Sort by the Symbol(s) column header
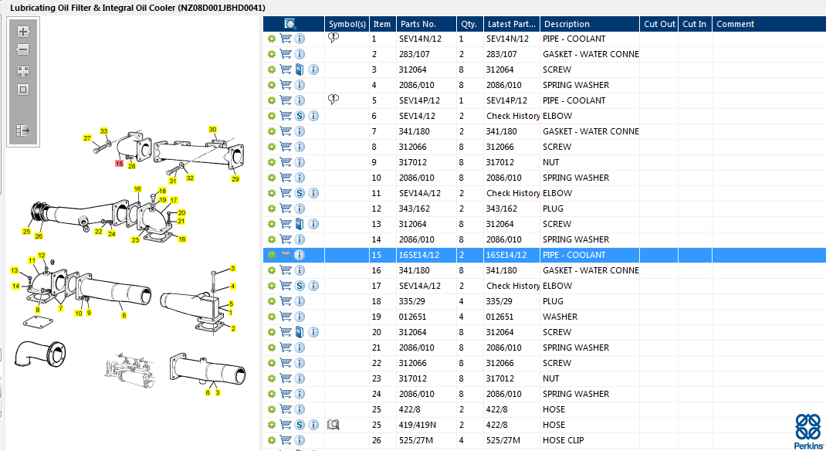This screenshot has height=451, width=826. click(x=347, y=24)
